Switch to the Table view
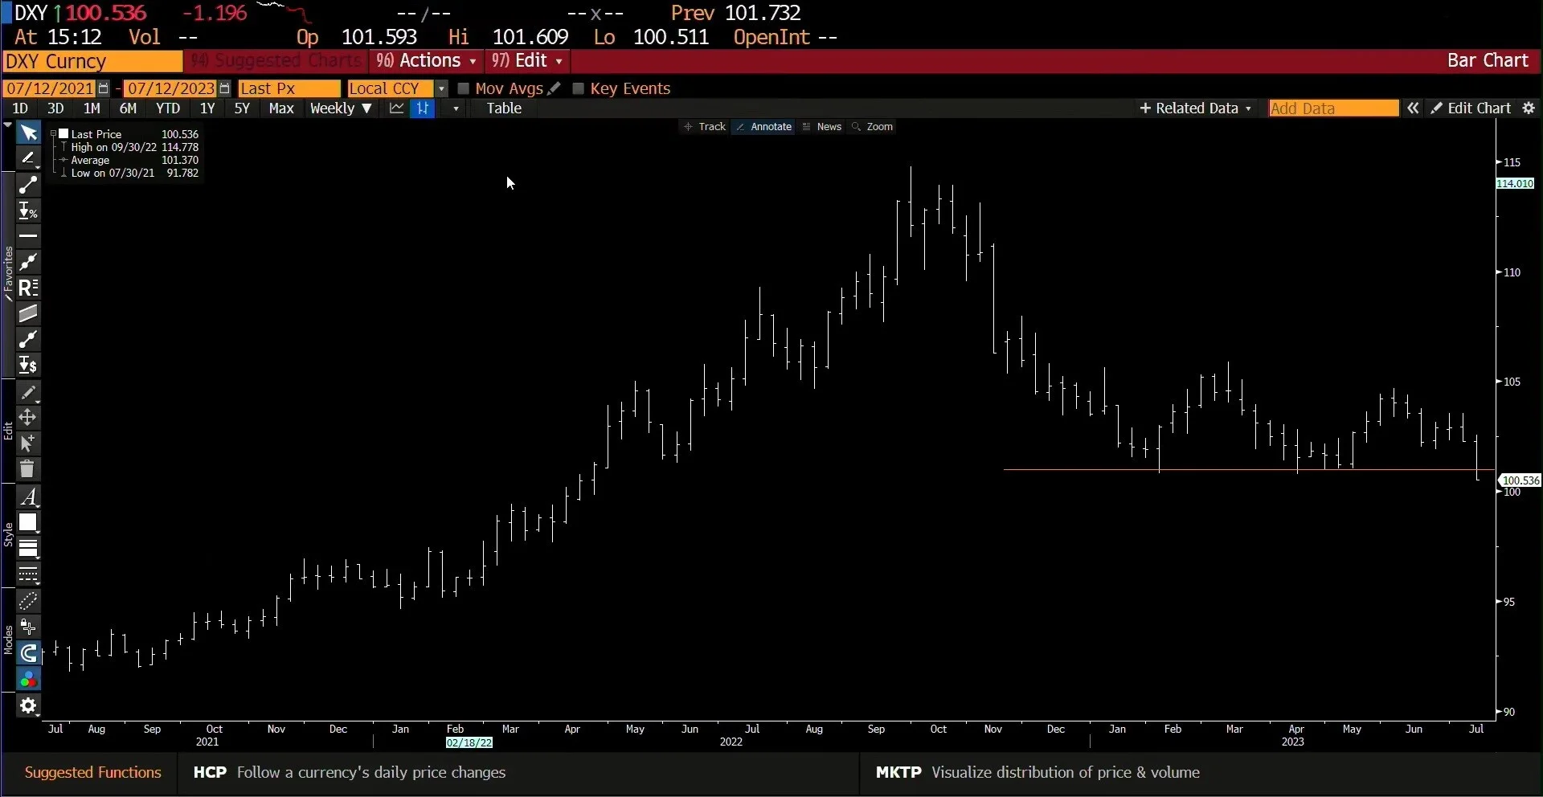This screenshot has height=797, width=1543. pyautogui.click(x=504, y=108)
